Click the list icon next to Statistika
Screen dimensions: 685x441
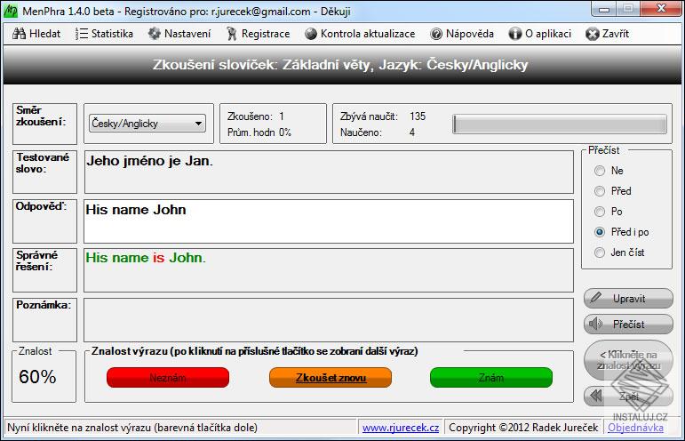81,34
